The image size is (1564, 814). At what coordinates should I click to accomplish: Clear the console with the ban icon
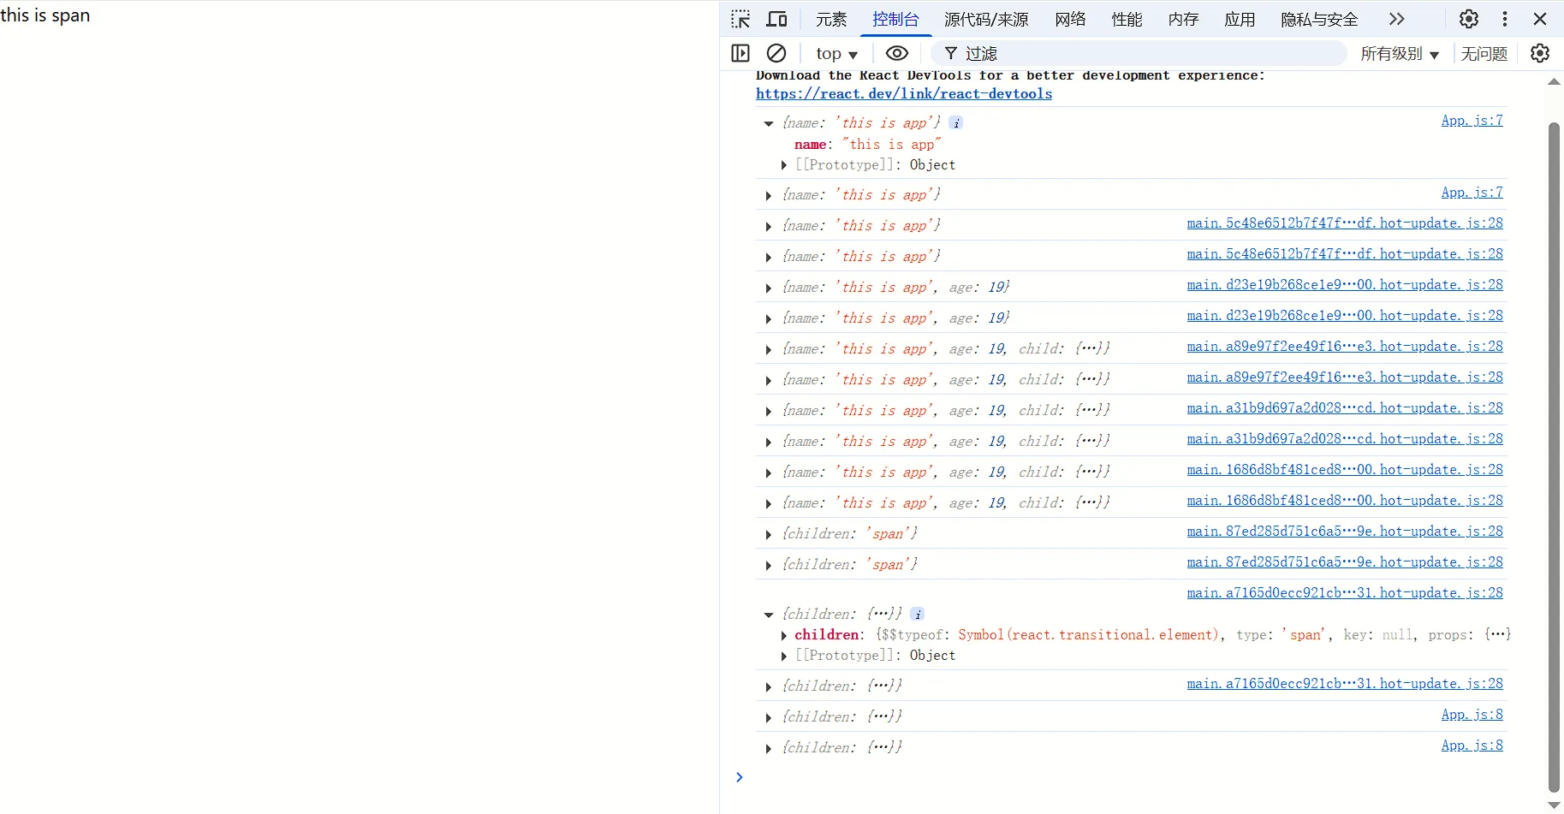[776, 53]
